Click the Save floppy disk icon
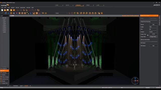 tap(8, 10)
